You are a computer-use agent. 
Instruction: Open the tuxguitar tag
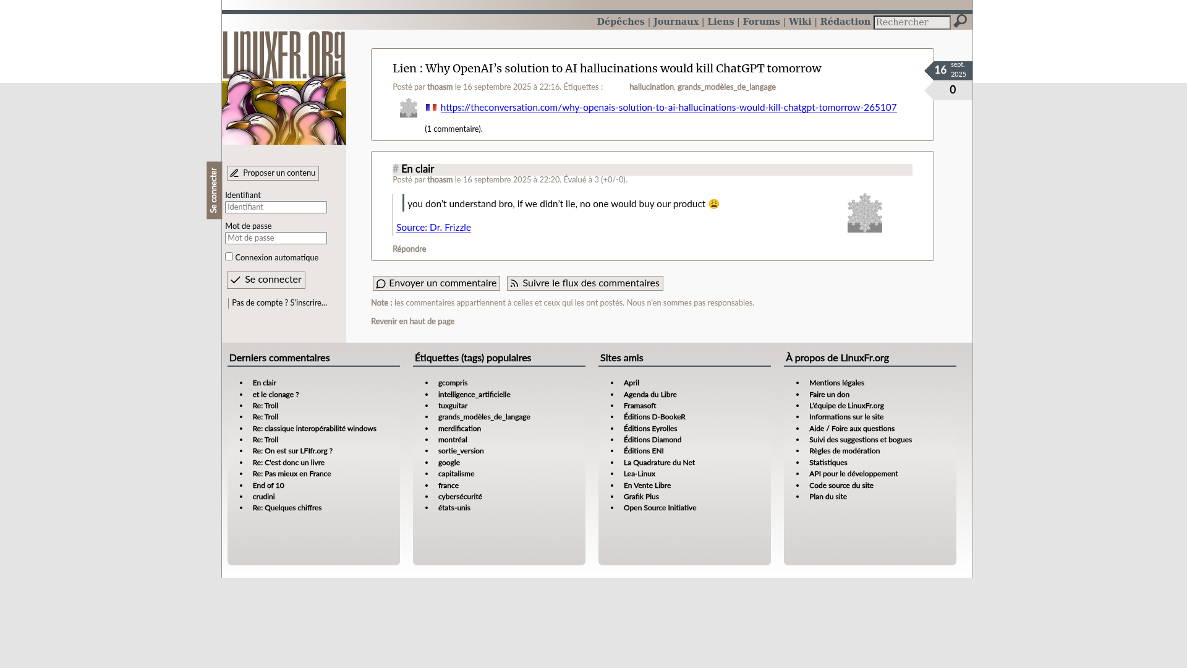coord(453,406)
